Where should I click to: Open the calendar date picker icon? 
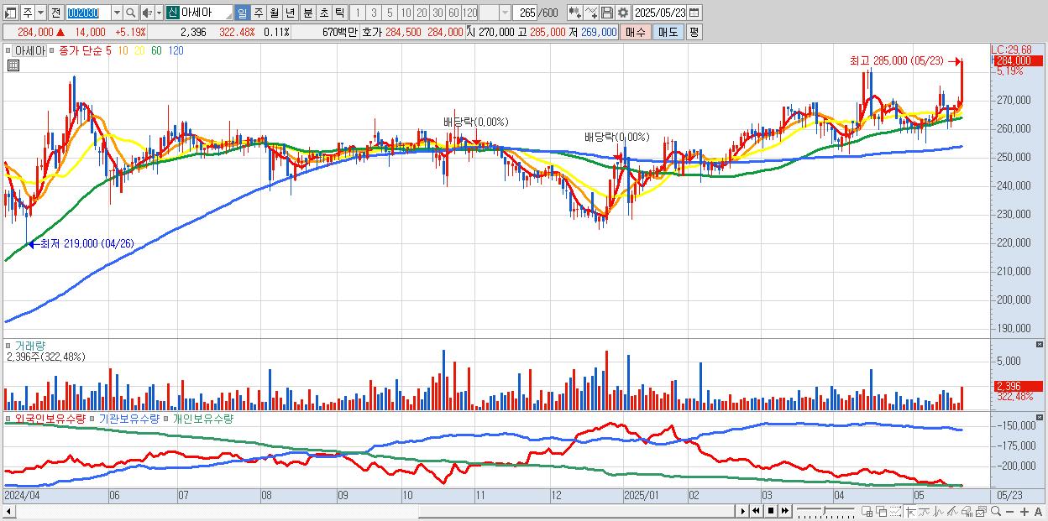click(x=694, y=13)
